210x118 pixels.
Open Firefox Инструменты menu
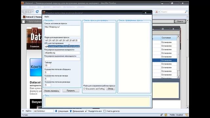[x=69, y=7]
